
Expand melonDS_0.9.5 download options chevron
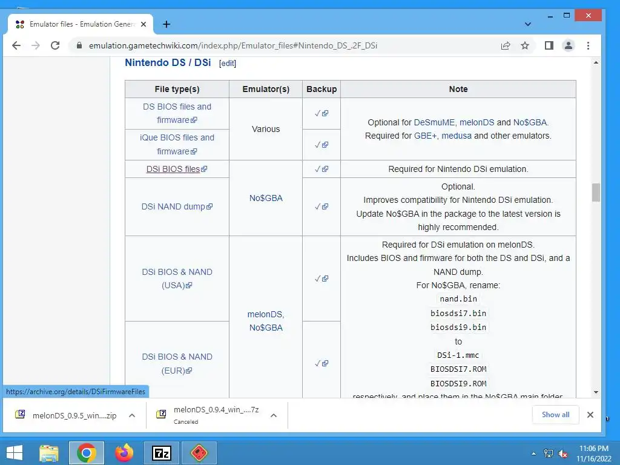pos(132,415)
